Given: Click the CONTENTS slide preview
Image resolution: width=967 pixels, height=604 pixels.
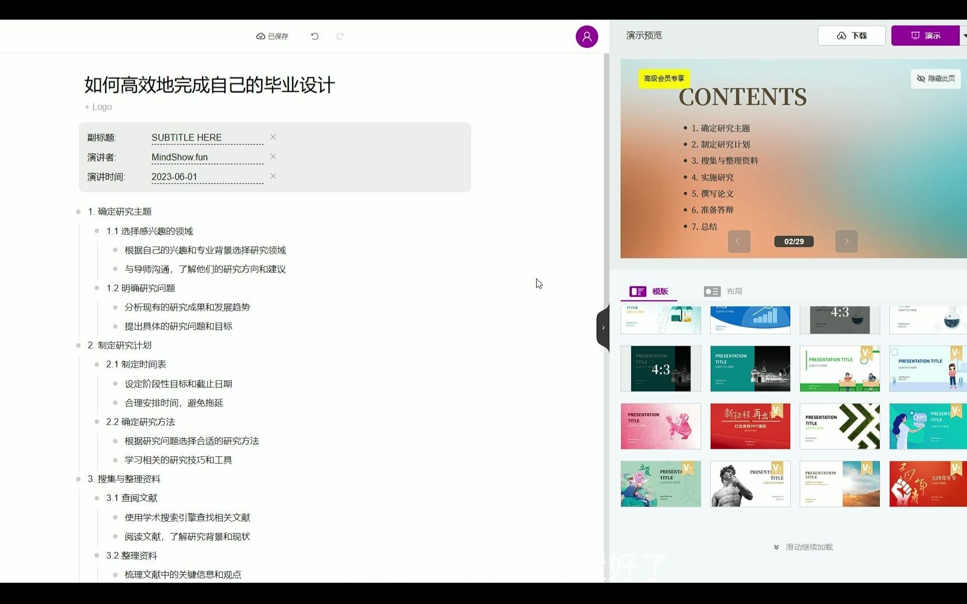Looking at the screenshot, I should pos(794,159).
